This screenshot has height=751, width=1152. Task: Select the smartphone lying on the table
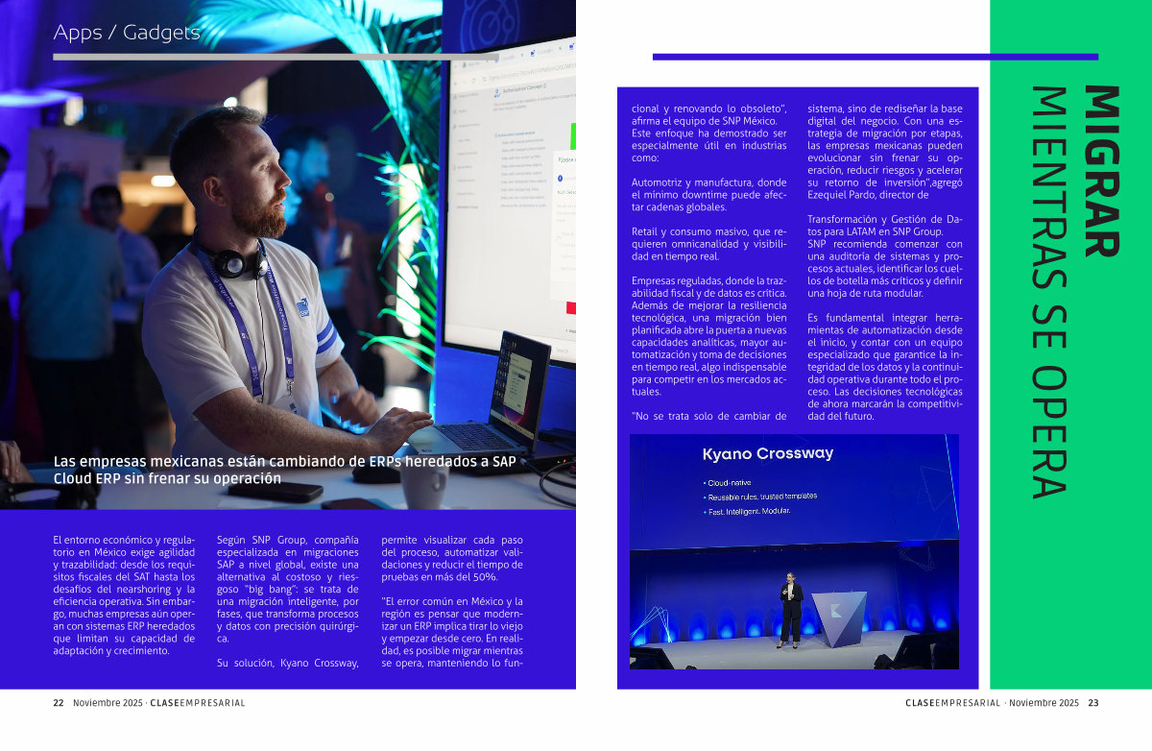pos(276,491)
